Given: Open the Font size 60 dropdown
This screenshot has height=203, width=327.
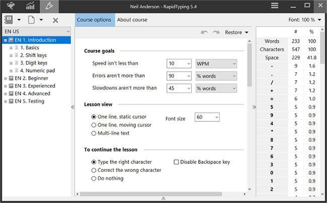Looking at the screenshot, I should (x=207, y=117).
